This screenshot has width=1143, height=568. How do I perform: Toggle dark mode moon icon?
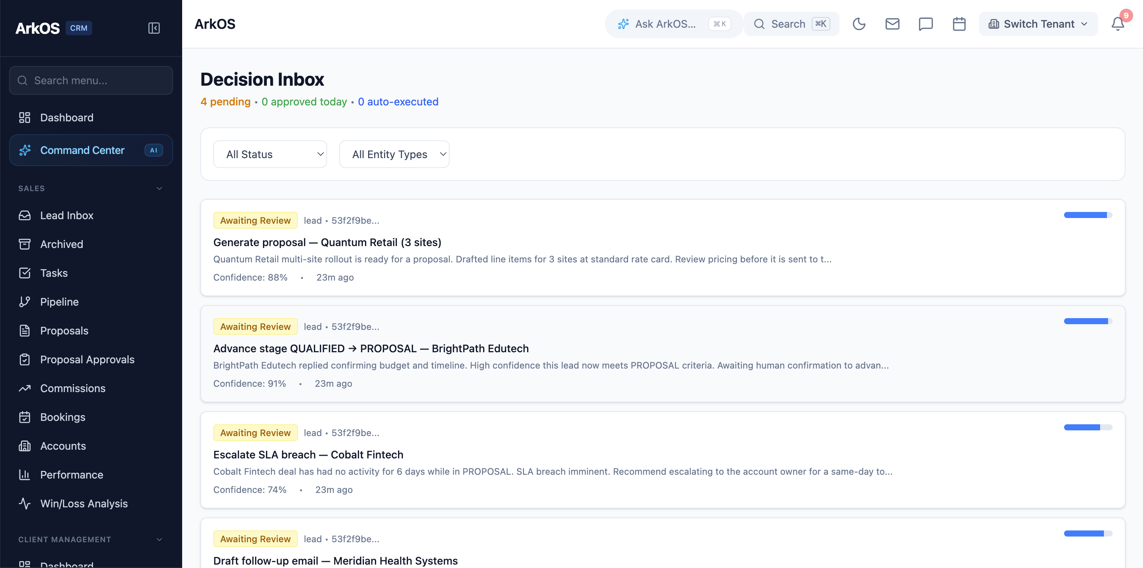(859, 24)
